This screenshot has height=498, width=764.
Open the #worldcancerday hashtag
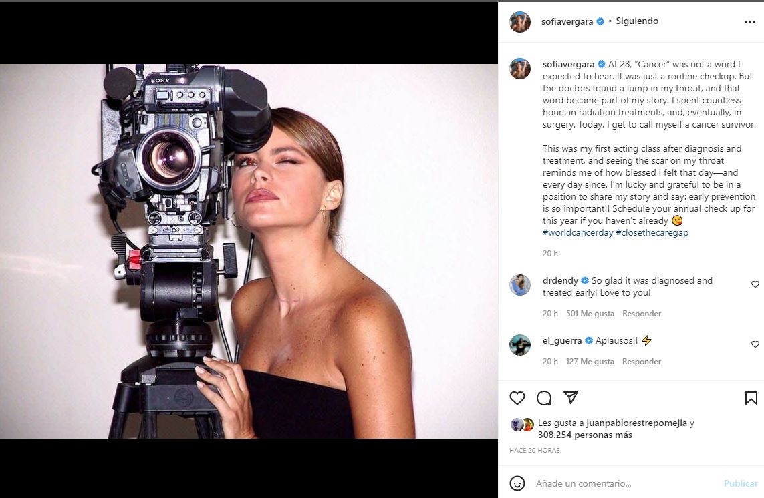[x=576, y=233]
